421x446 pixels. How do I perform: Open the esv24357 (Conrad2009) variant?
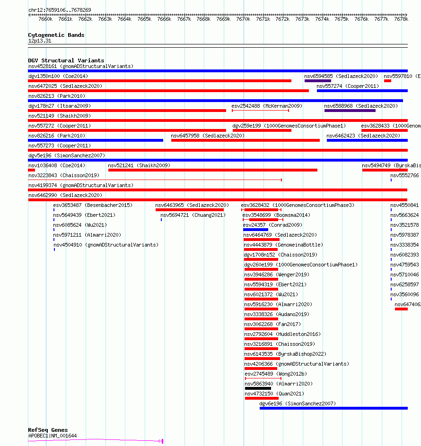coord(255,230)
